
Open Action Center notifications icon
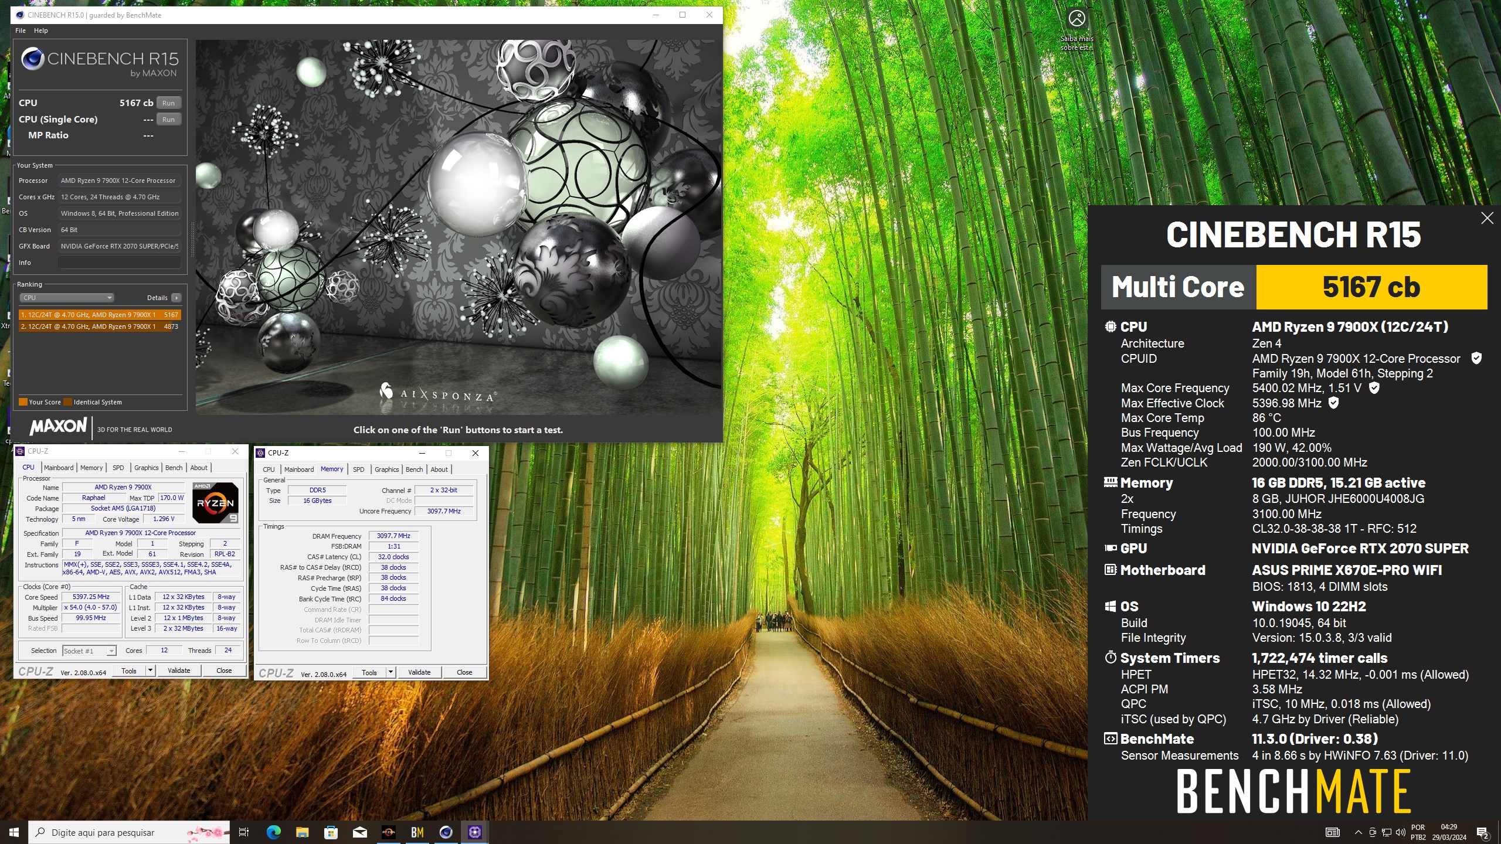(x=1483, y=832)
